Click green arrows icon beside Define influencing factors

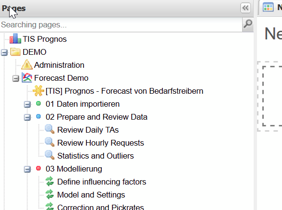point(49,181)
